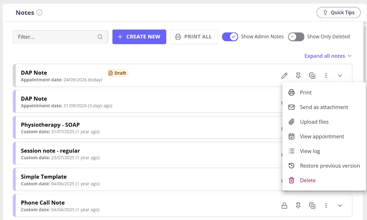Click the Filter search field

60,37
